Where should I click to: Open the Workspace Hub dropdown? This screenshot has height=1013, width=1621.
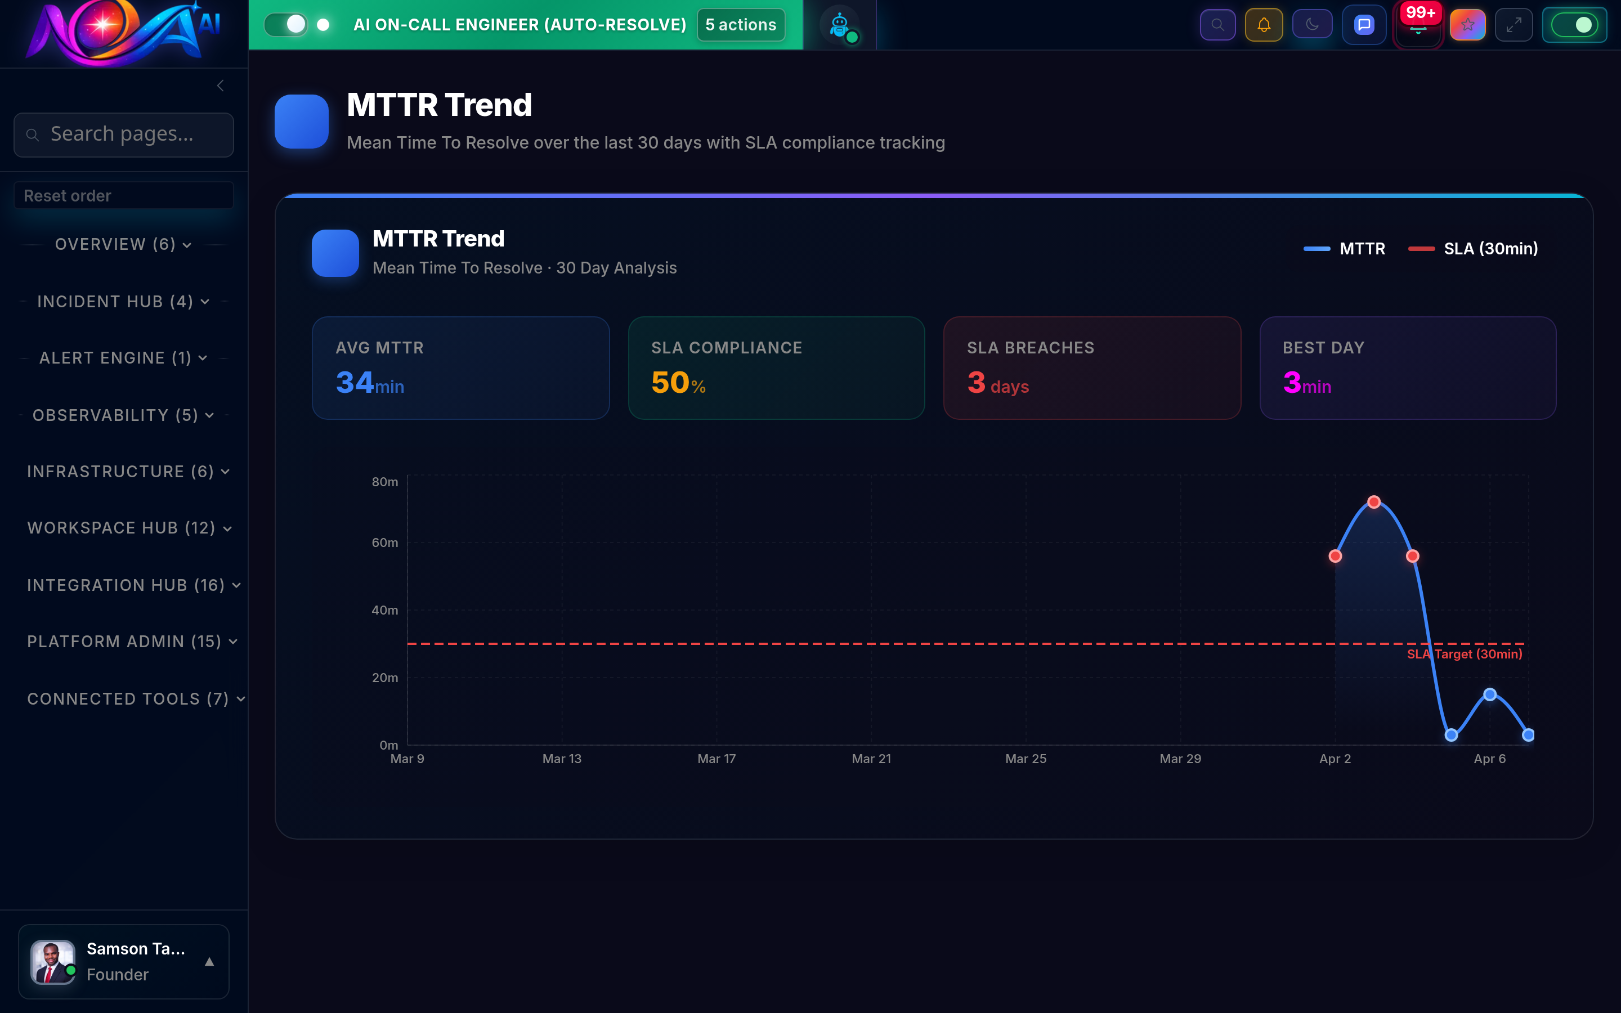(128, 528)
